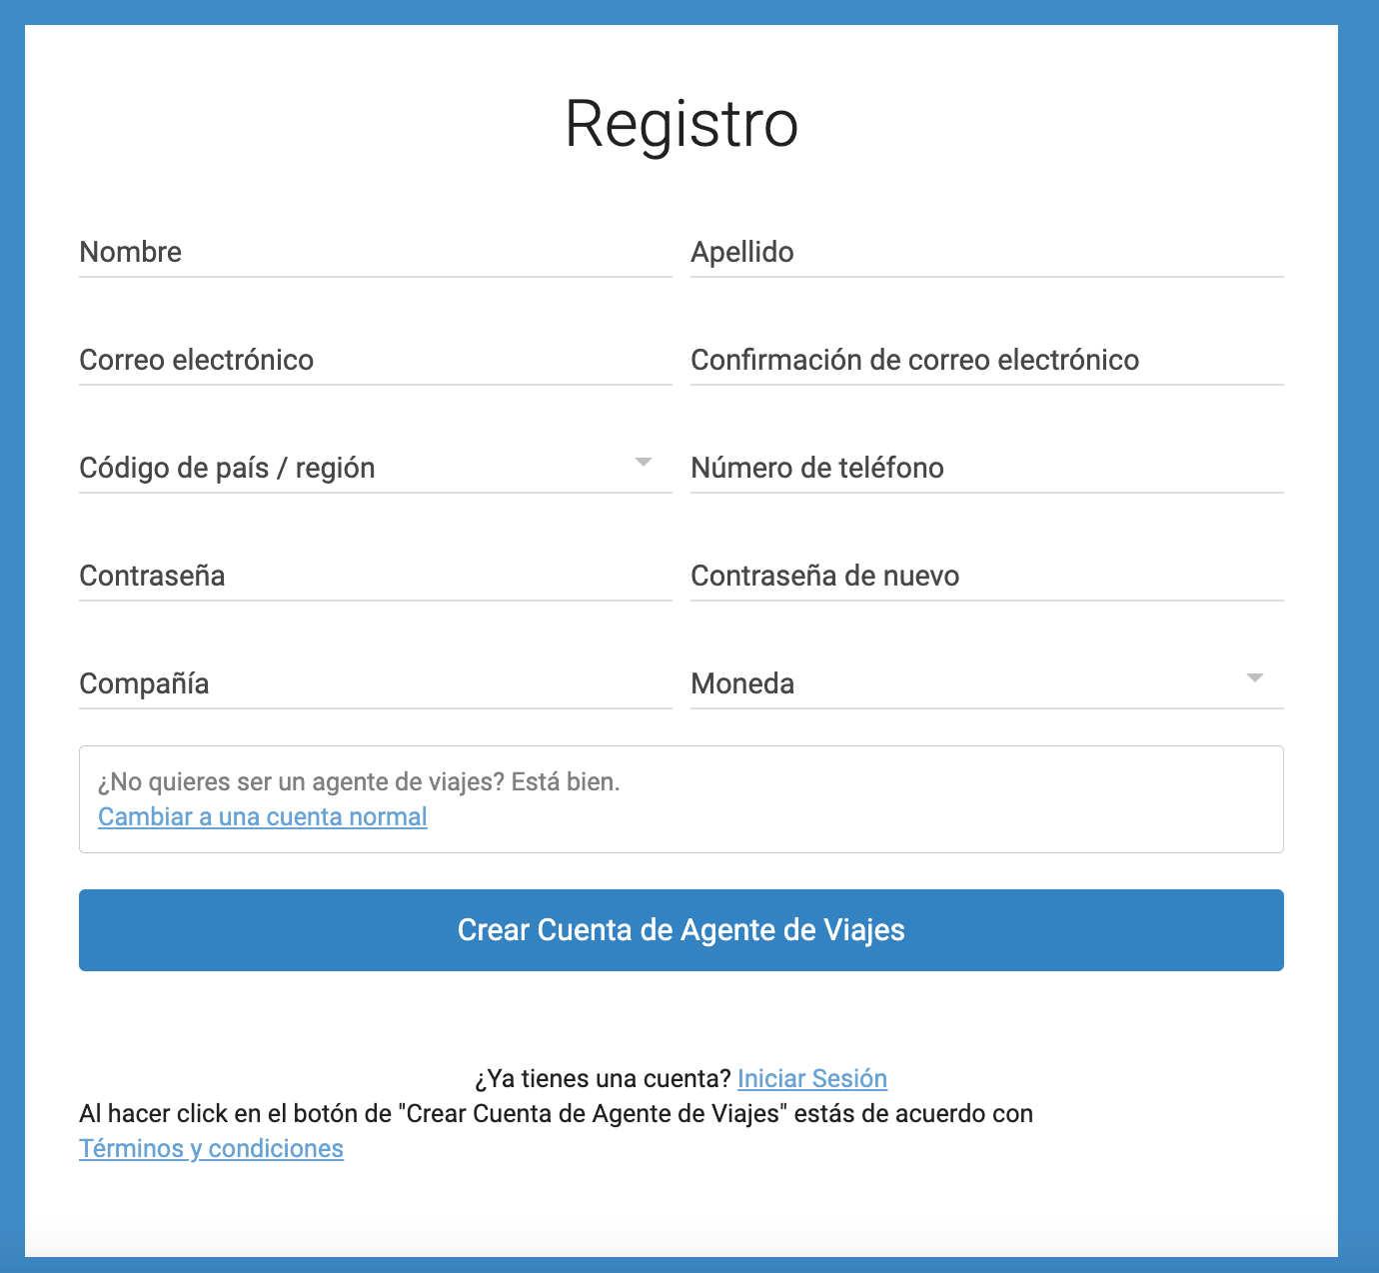The image size is (1379, 1273).
Task: Select the Correo electrónico field
Action: [376, 361]
